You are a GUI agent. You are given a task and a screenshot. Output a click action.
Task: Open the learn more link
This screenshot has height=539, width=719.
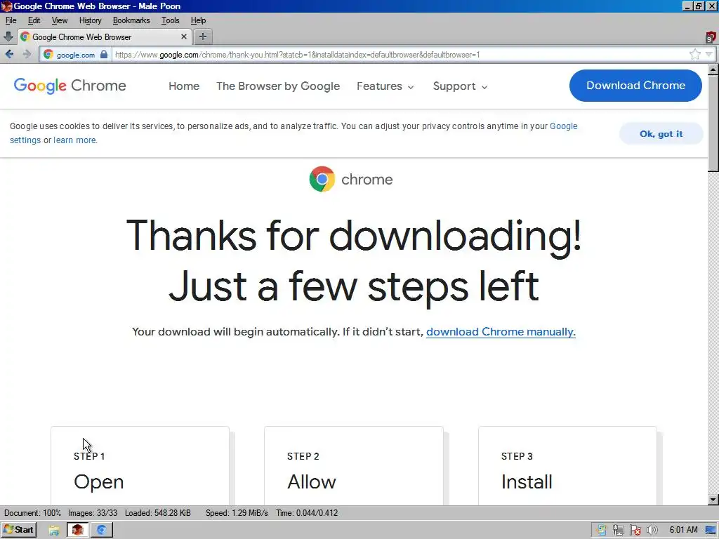point(74,140)
